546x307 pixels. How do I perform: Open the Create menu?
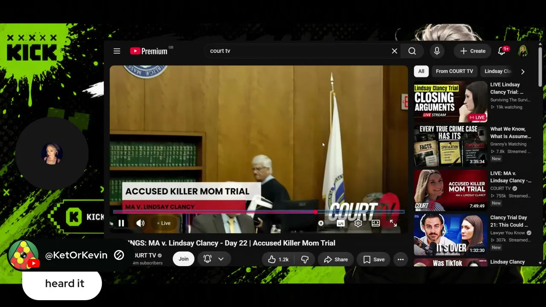tap(473, 51)
